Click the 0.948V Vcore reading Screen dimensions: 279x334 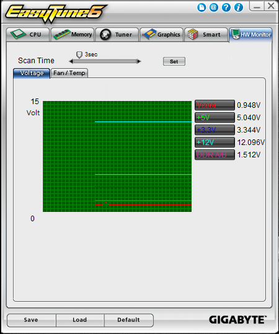249,105
